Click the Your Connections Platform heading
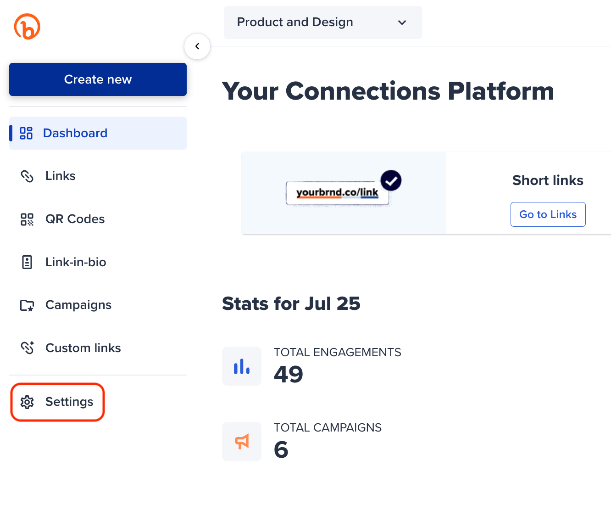Image resolution: width=611 pixels, height=505 pixels. [388, 91]
